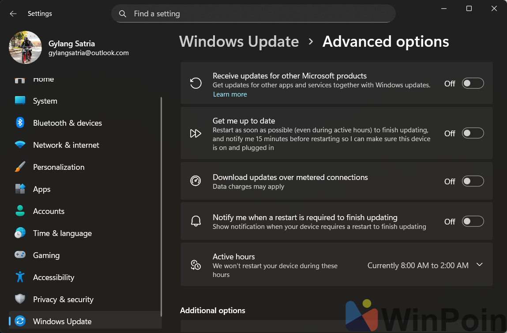
Task: Click the Learn more link
Action: click(230, 94)
